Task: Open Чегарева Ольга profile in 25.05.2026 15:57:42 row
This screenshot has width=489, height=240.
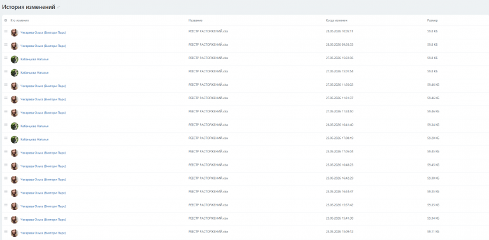Action: tap(43, 206)
